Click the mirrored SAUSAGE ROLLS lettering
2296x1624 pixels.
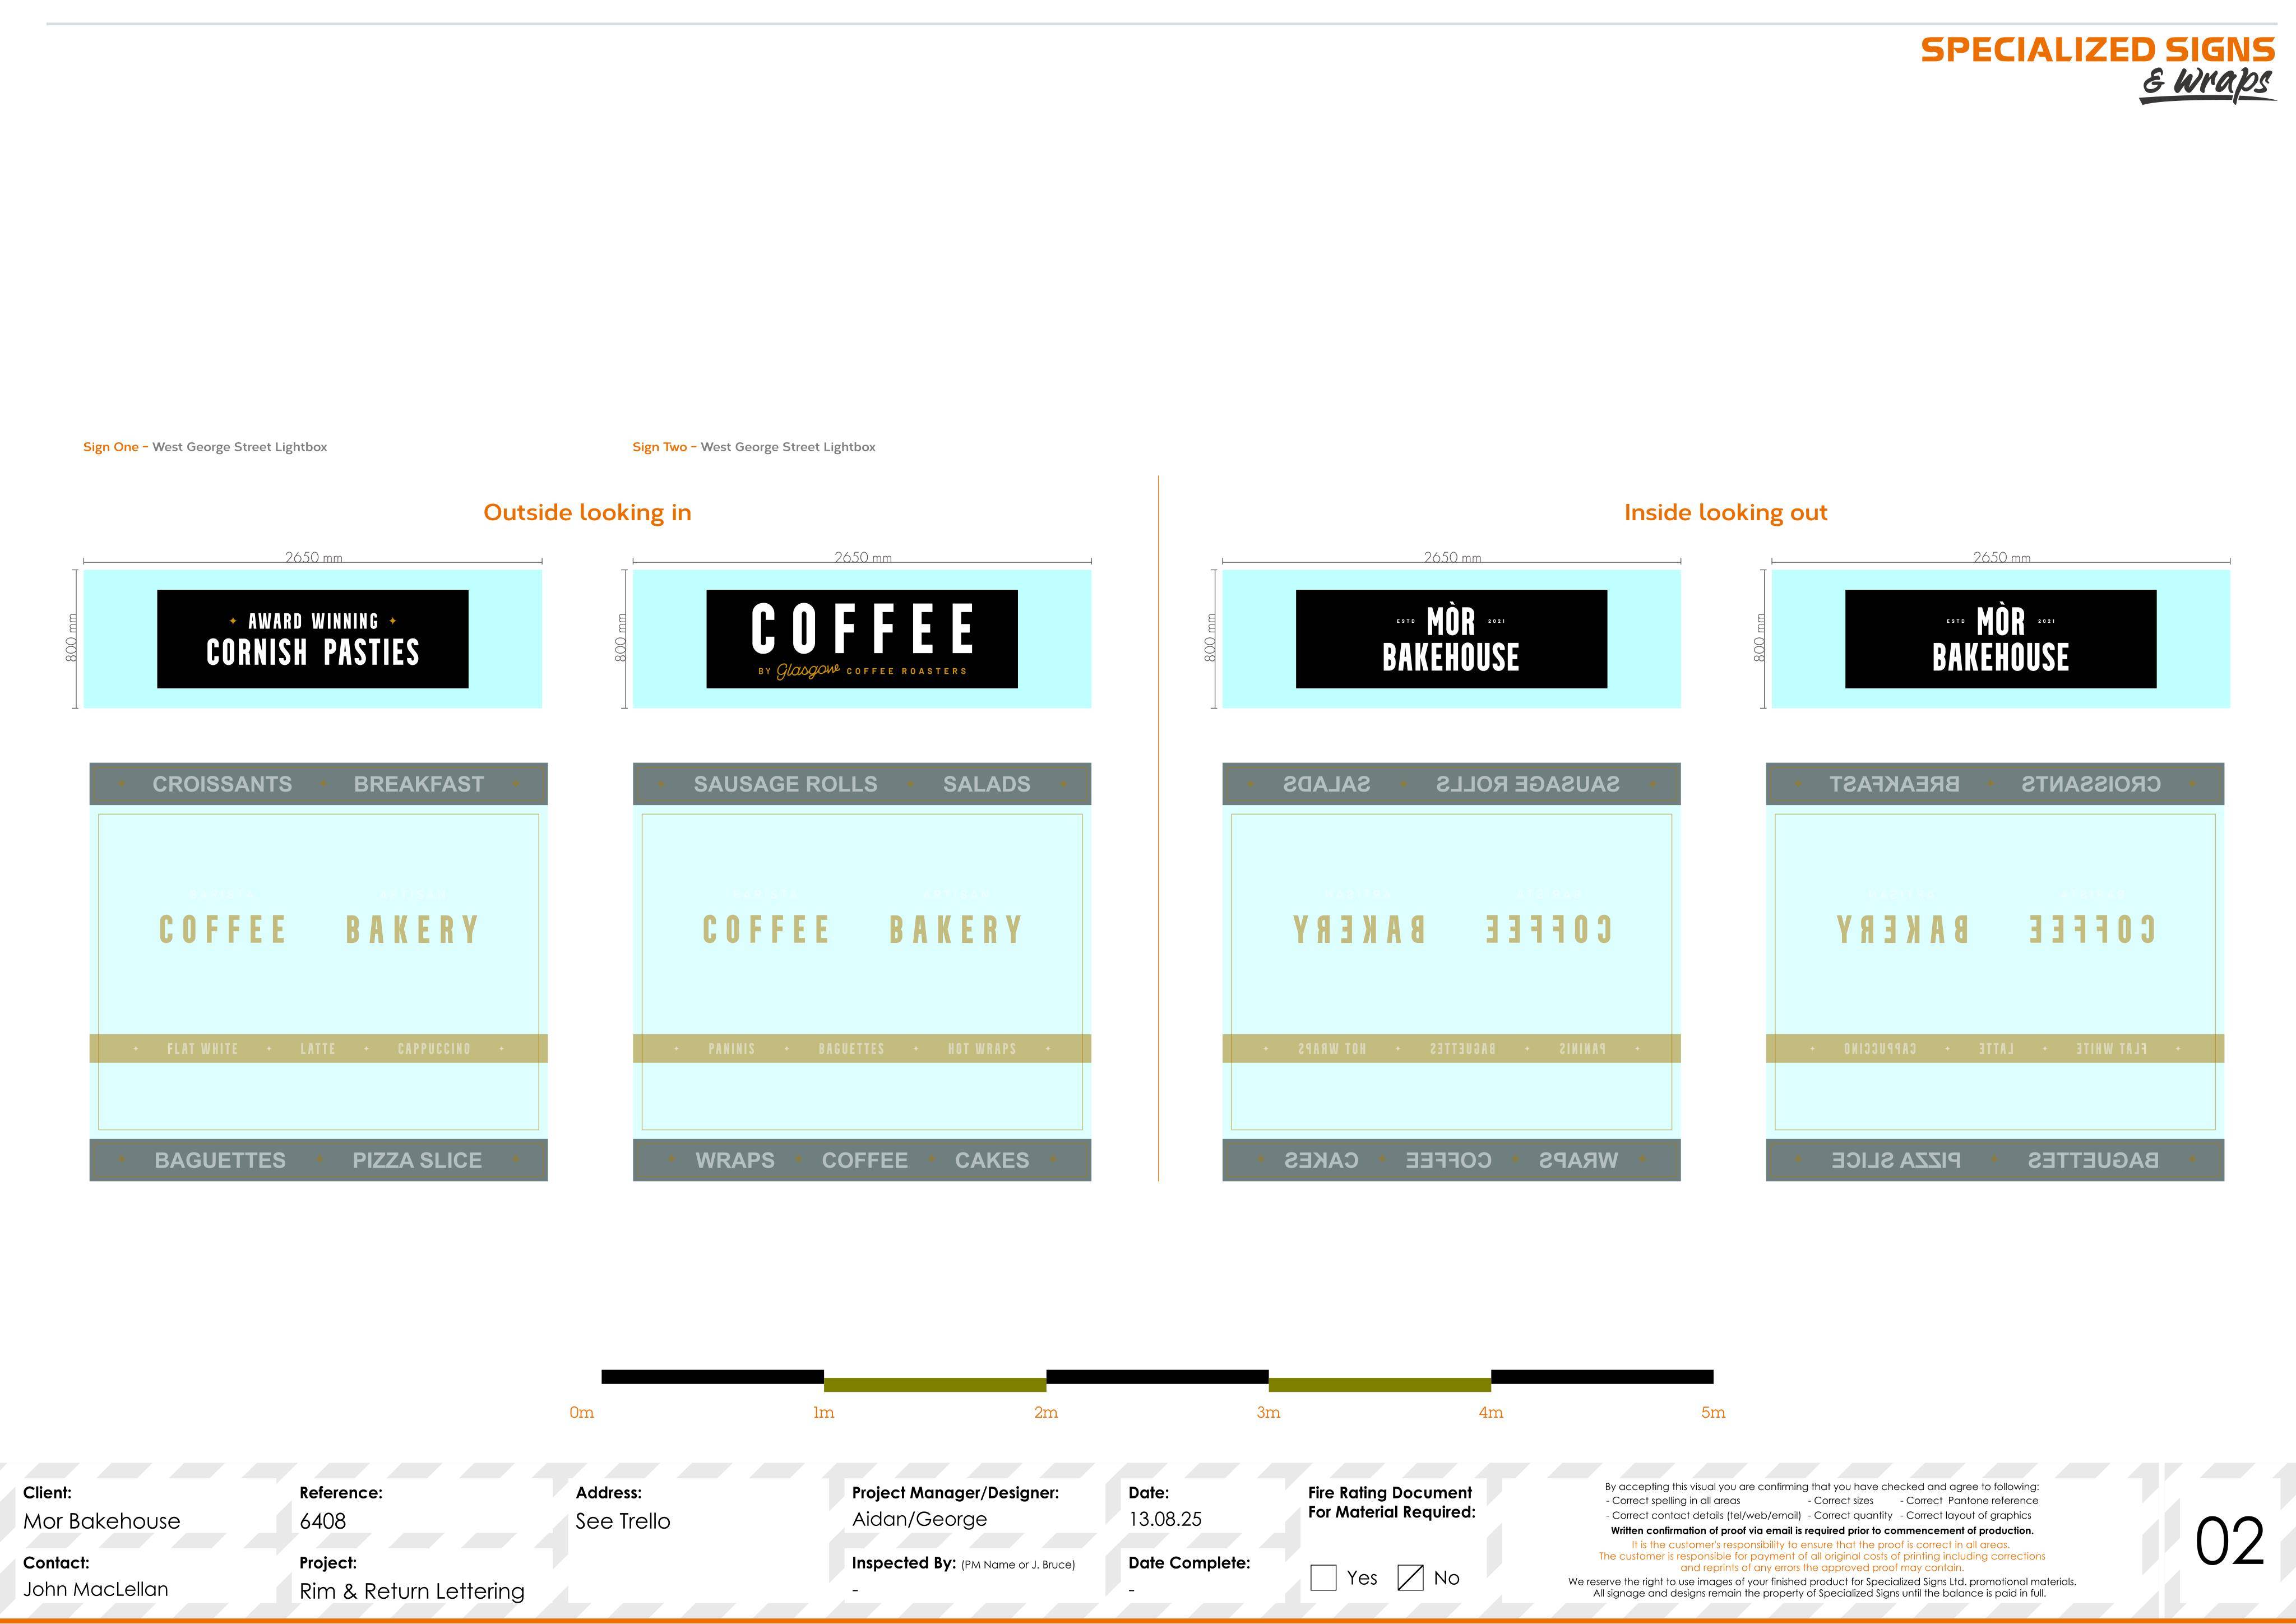(x=1528, y=784)
